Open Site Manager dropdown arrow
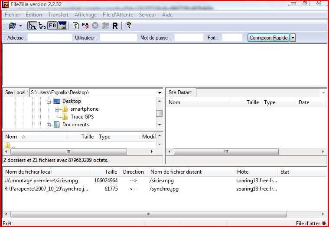Screen dimensions: 329x227 (20, 26)
